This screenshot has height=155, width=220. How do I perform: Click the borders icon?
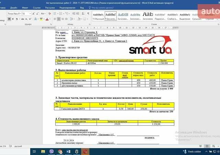85,19
